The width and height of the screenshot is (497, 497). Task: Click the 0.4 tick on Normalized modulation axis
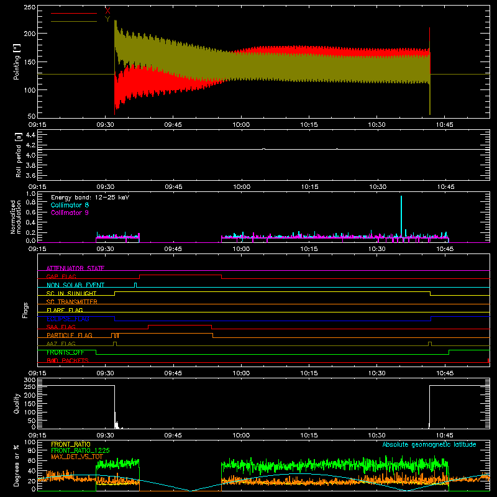click(x=30, y=222)
